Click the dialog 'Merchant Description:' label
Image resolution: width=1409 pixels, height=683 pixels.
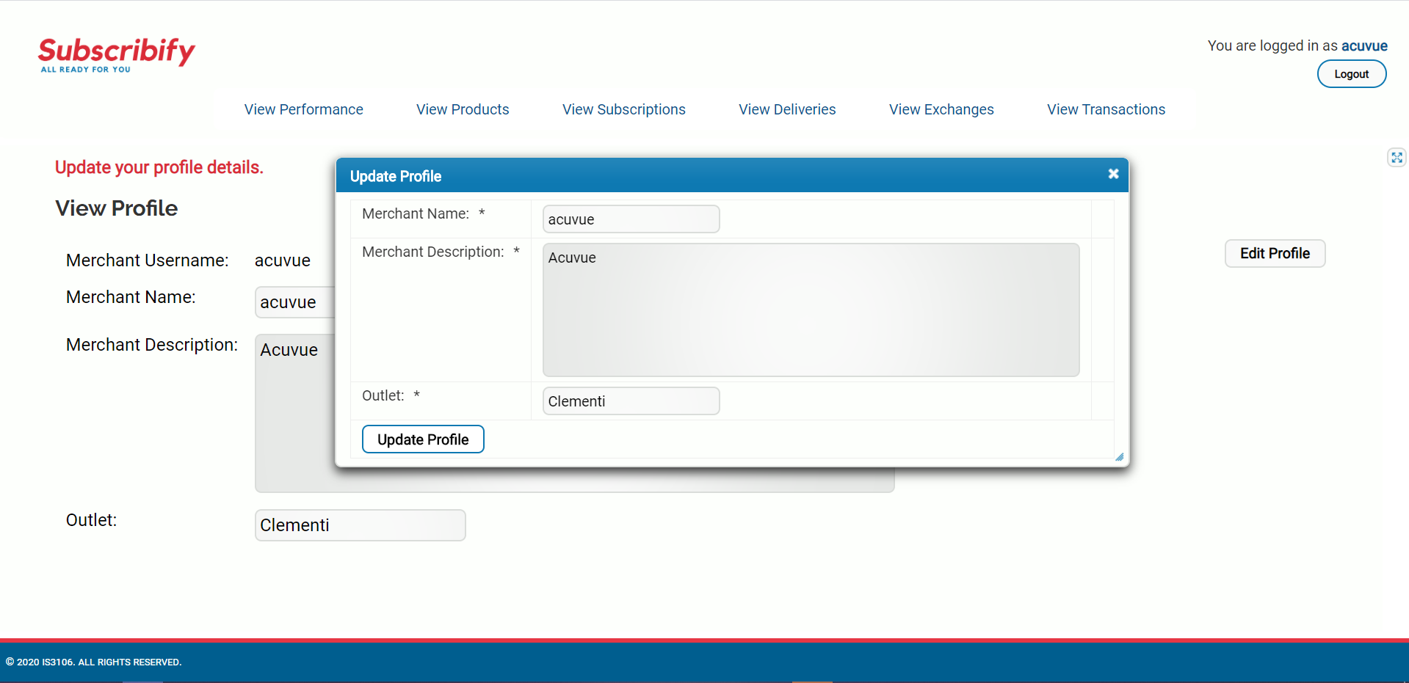[x=433, y=252]
